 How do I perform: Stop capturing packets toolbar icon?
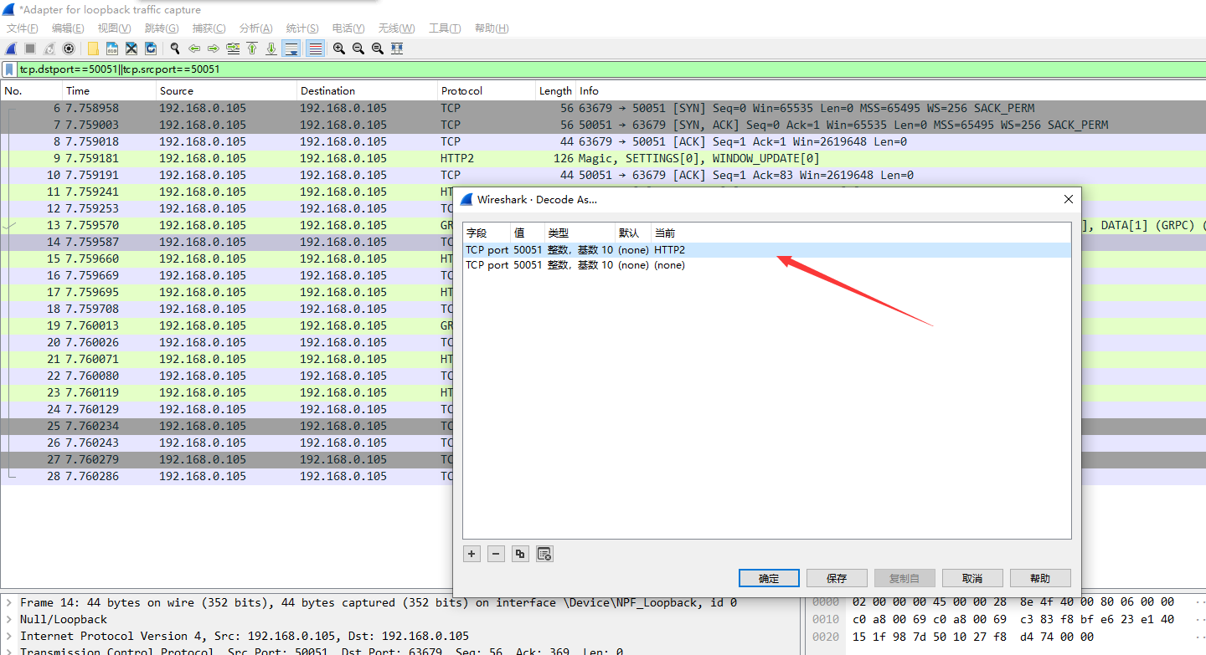30,49
